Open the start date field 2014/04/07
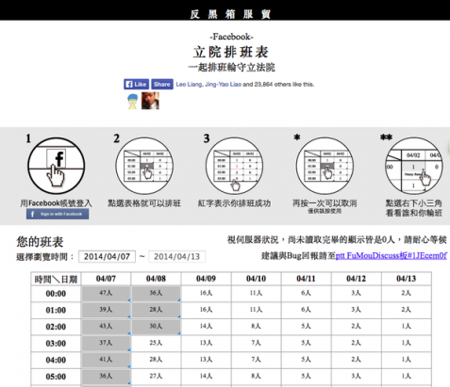This screenshot has width=450, height=387. (x=107, y=256)
